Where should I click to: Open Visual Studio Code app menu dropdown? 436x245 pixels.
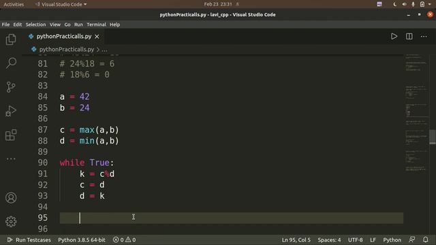[61, 4]
